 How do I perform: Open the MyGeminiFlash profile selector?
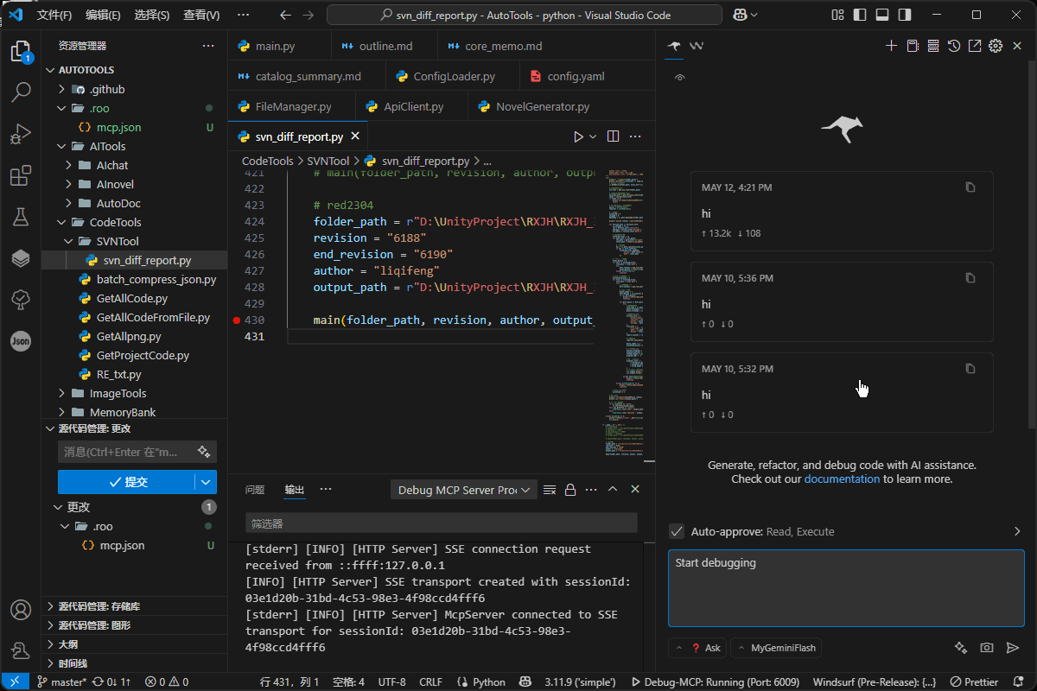776,648
